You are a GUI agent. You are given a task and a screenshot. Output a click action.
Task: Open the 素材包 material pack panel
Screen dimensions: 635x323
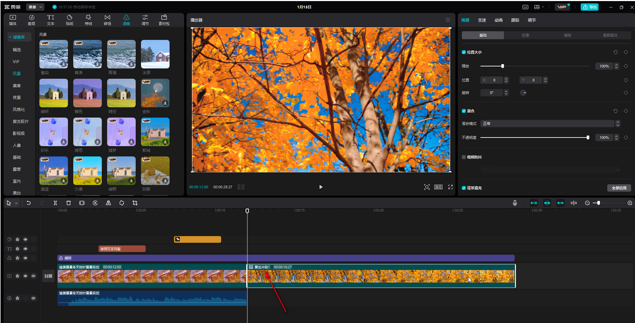click(x=164, y=20)
